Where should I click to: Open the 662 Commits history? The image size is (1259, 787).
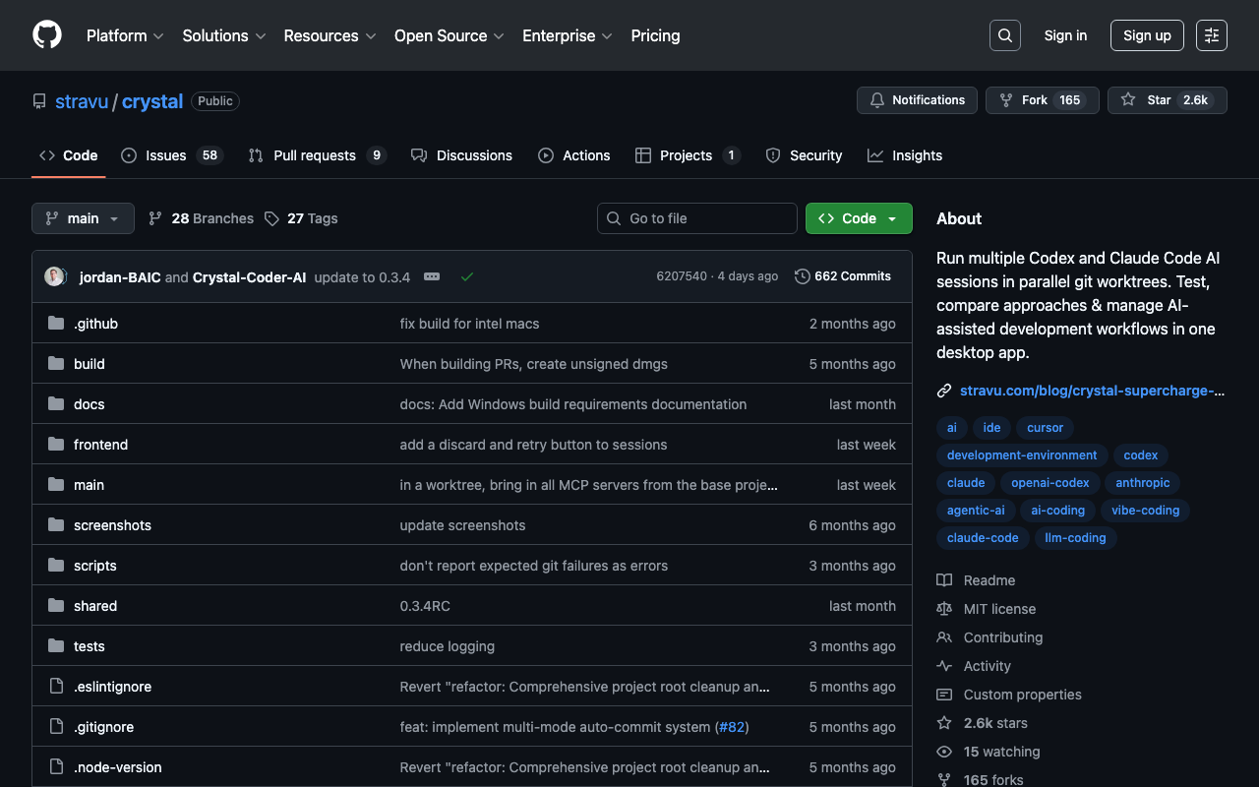[x=842, y=276]
